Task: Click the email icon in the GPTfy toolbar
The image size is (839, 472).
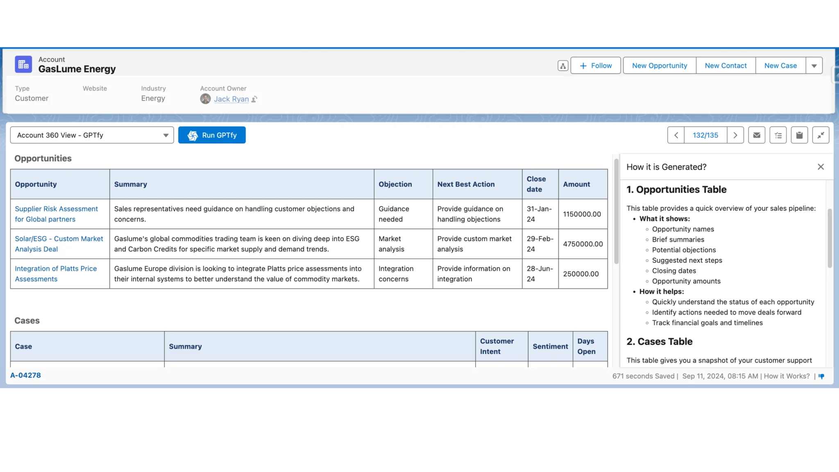Action: [756, 135]
